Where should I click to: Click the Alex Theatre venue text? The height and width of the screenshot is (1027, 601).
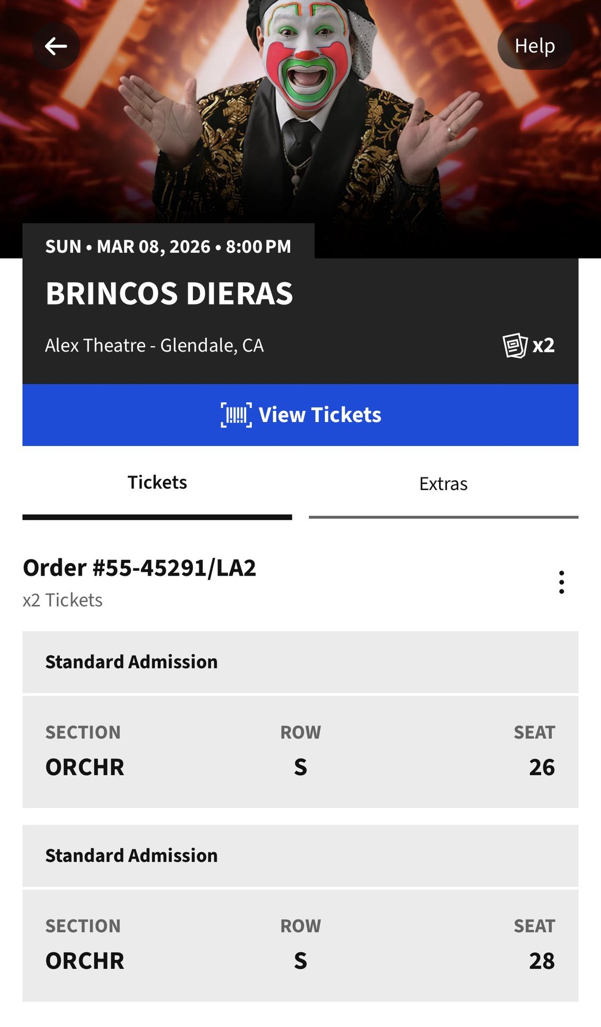(x=154, y=346)
